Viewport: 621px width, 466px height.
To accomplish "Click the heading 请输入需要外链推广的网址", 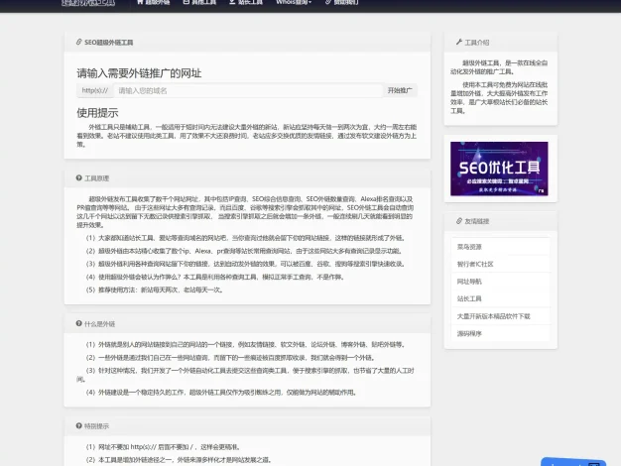I will pyautogui.click(x=139, y=73).
